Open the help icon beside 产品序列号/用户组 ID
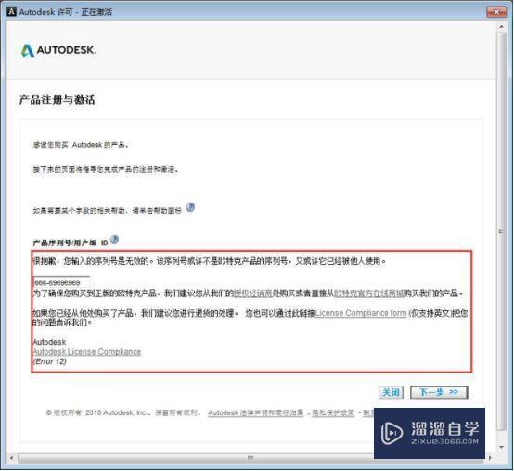Viewport: 514px width, 471px height. pyautogui.click(x=114, y=240)
